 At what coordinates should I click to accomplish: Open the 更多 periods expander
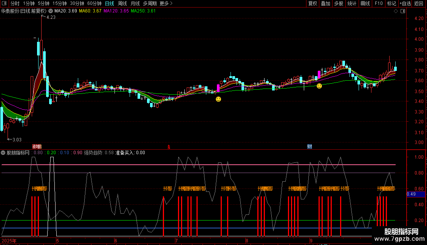click(166, 3)
